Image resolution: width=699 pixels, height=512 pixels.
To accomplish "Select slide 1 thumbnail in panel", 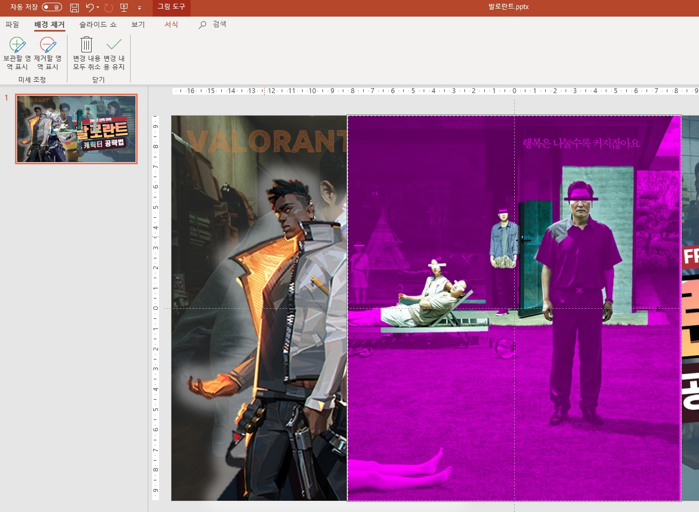I will click(x=76, y=129).
